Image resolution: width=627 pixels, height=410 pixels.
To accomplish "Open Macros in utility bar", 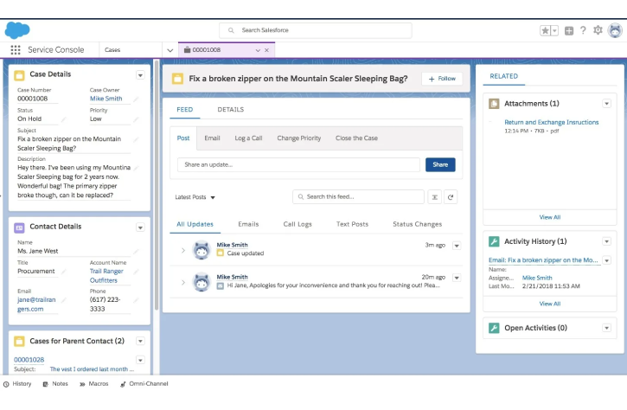I will (x=93, y=383).
